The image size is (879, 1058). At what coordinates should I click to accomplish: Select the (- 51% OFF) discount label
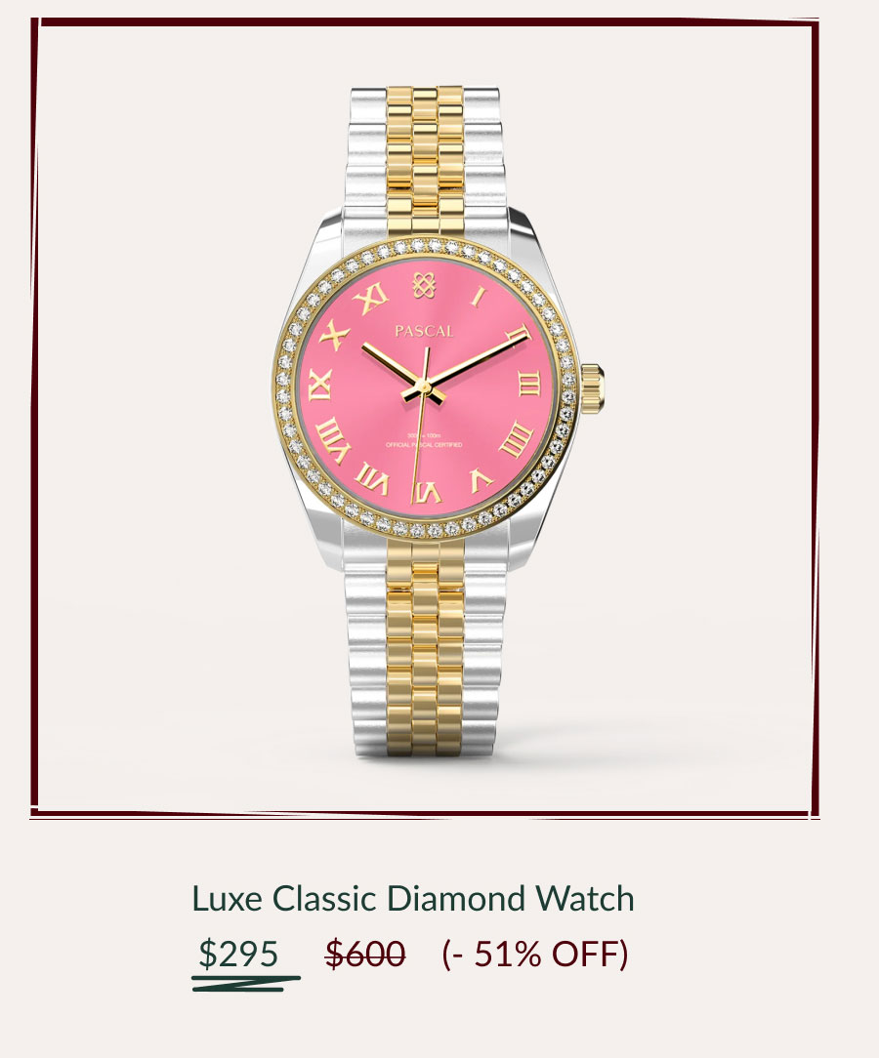tap(534, 955)
